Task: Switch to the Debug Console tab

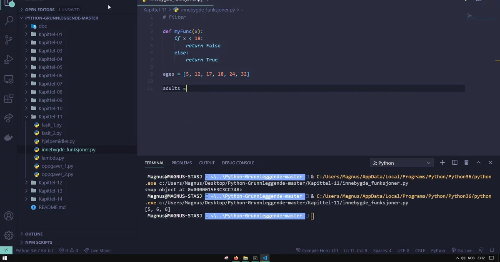Action: [x=238, y=163]
